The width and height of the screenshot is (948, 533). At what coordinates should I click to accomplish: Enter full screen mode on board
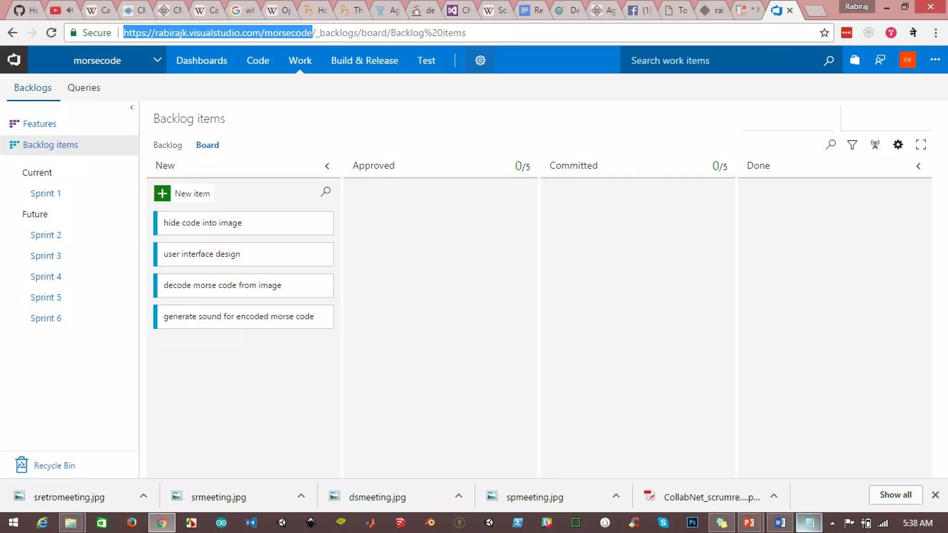(921, 145)
